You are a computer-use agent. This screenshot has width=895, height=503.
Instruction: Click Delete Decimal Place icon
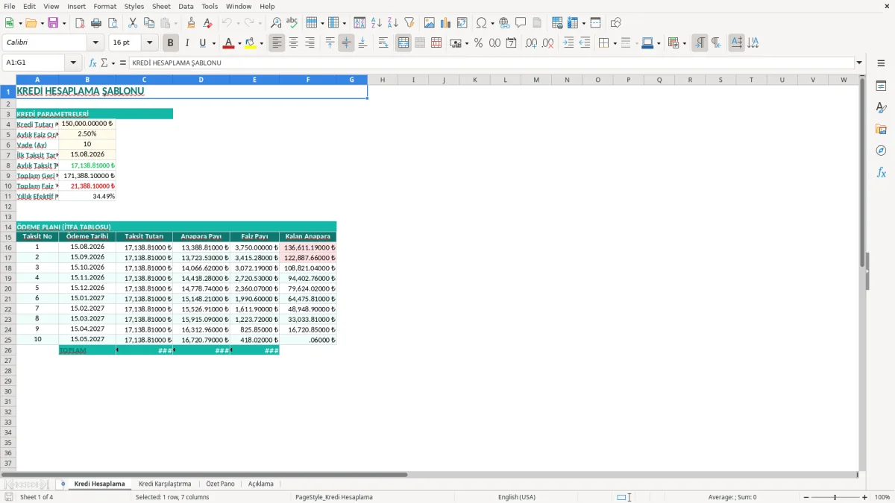[547, 43]
